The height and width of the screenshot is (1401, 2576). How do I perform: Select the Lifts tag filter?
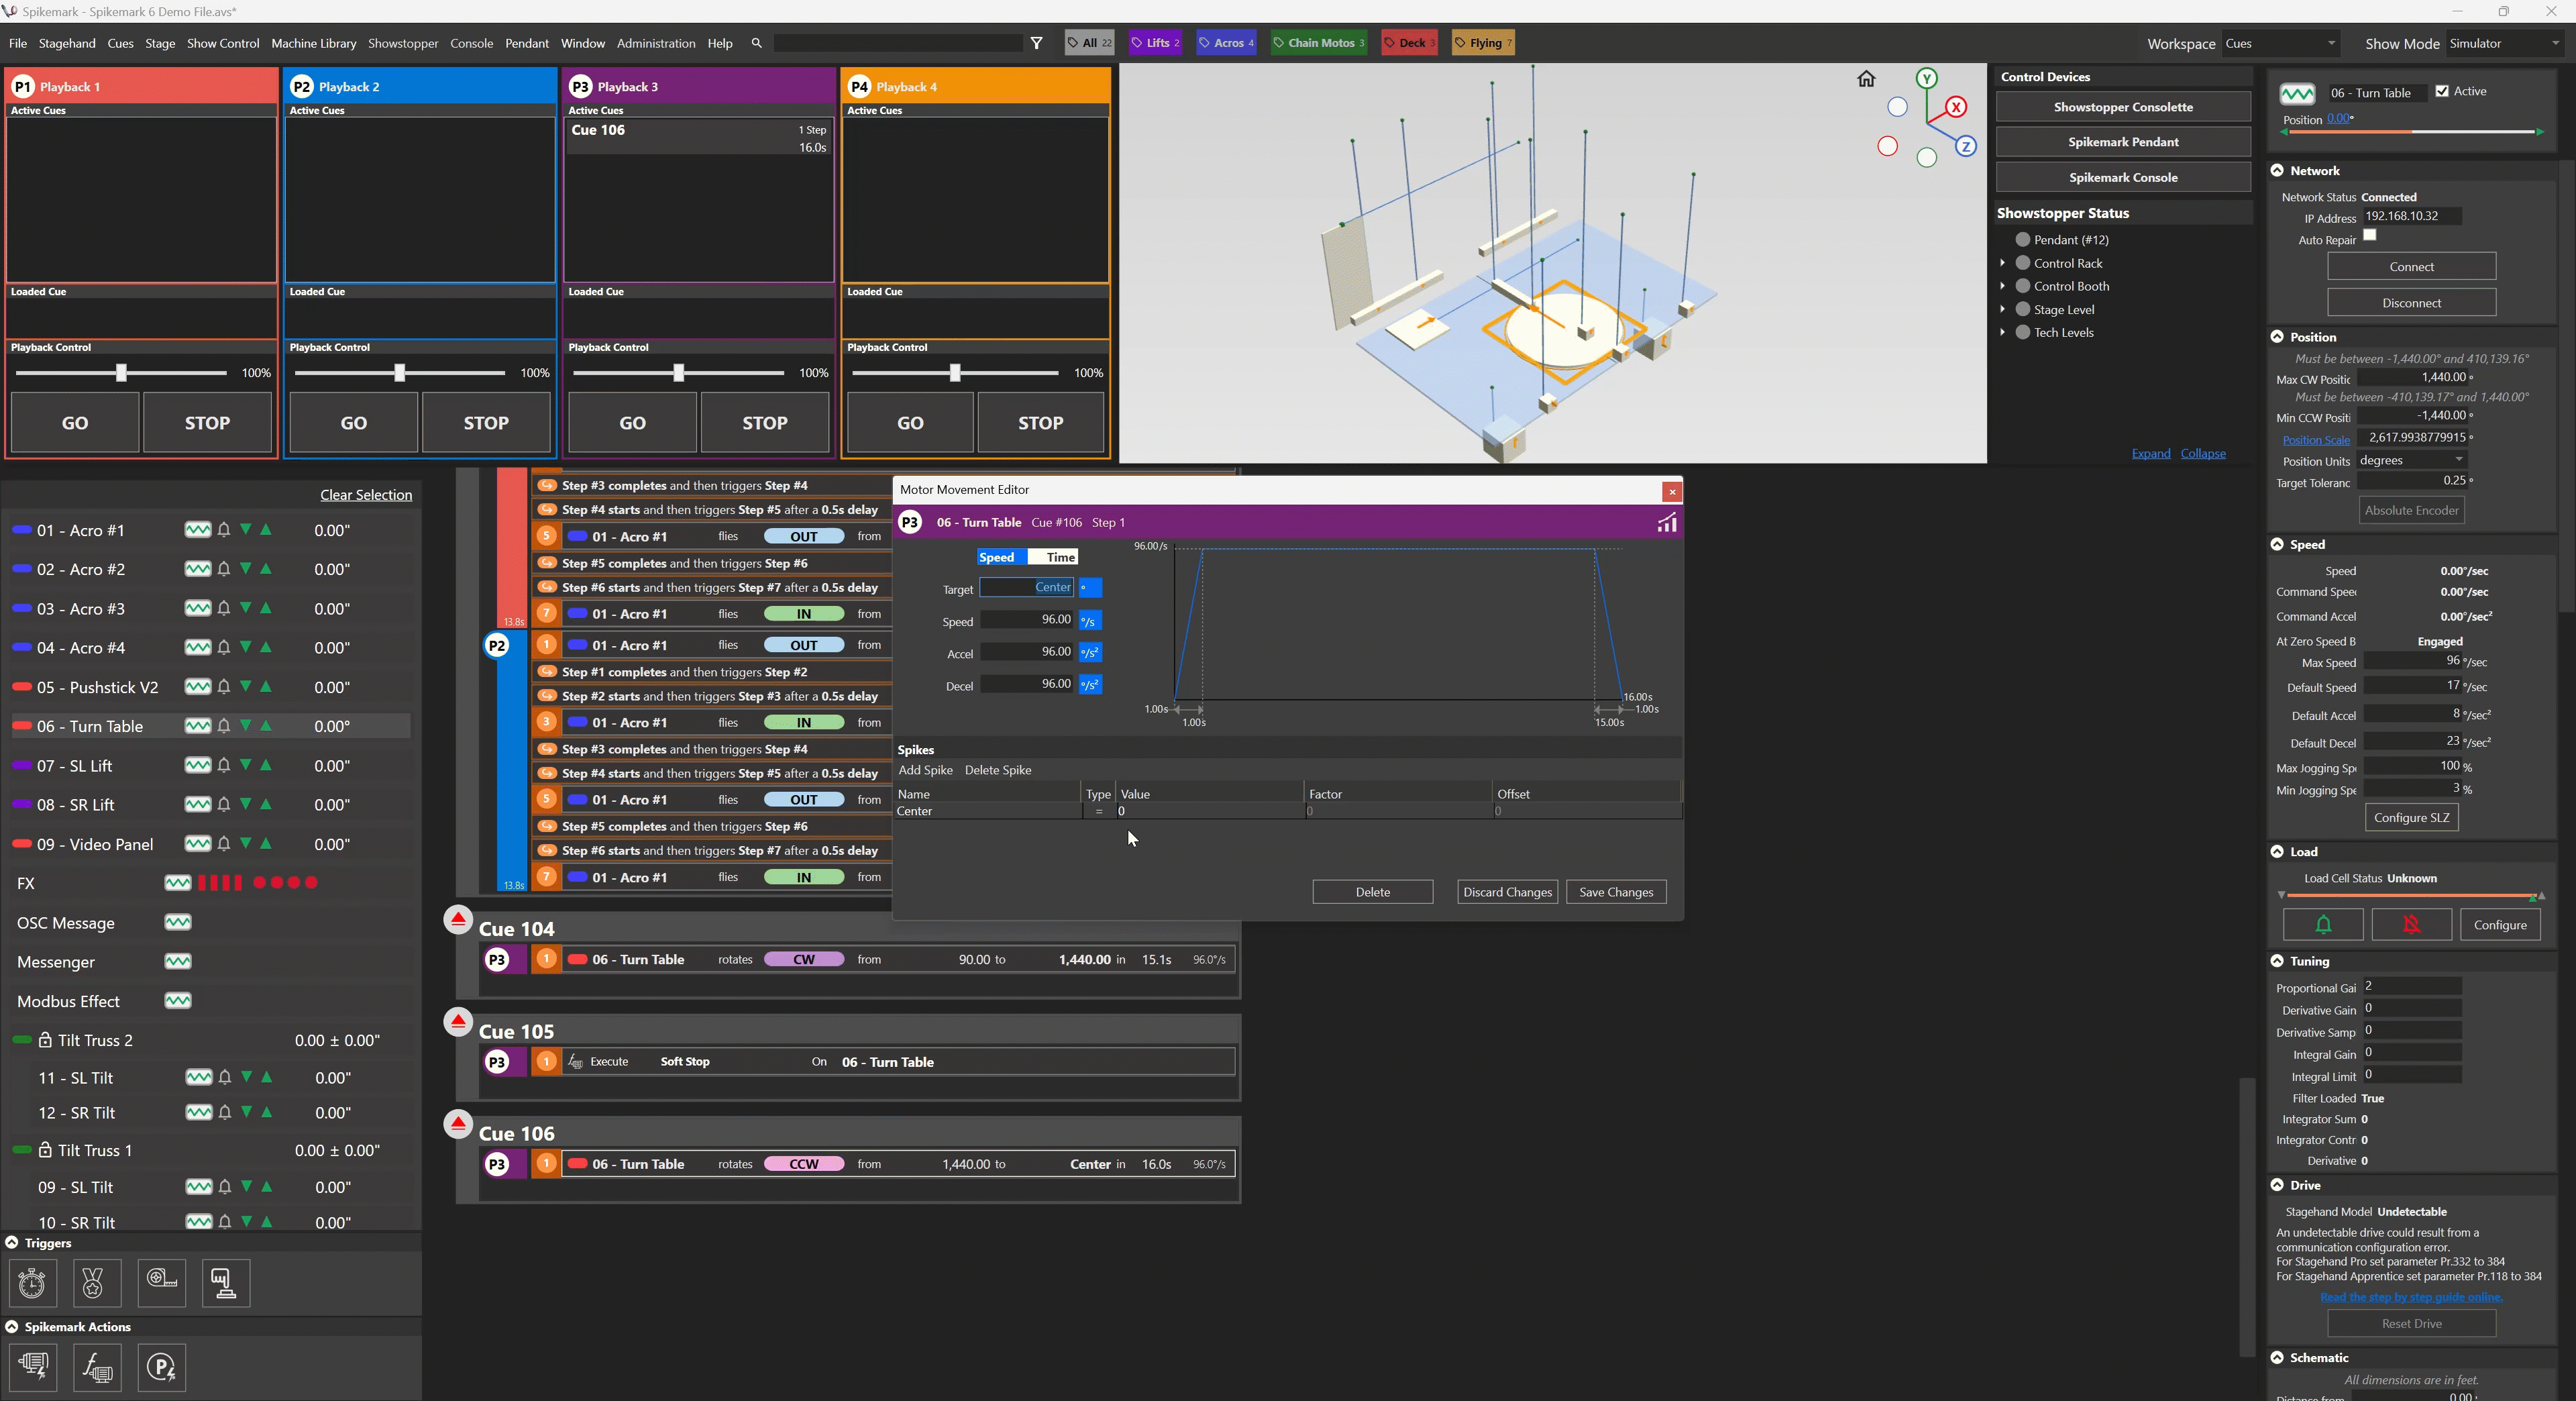tap(1155, 43)
